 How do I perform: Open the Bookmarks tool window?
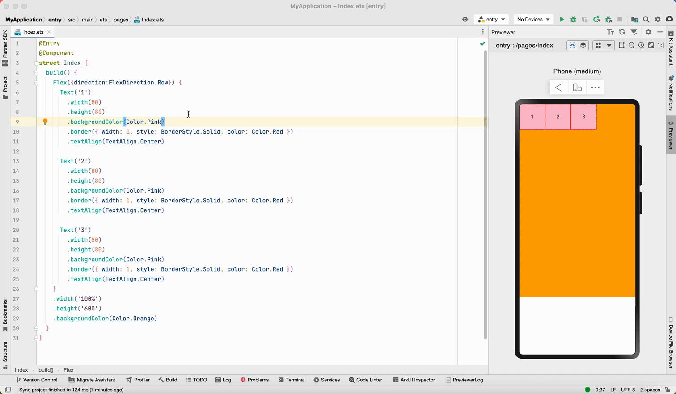tap(5, 315)
